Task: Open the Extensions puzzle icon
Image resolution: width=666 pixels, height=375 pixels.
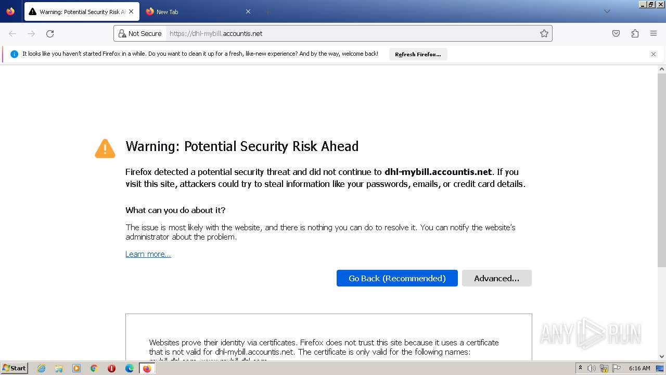Action: tap(635, 34)
